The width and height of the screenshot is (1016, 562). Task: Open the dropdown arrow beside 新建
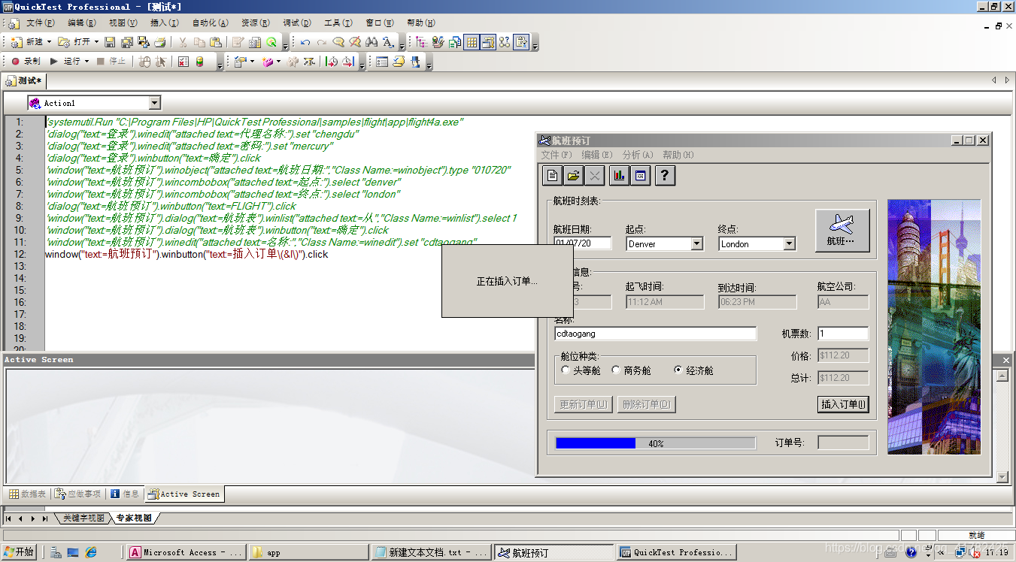[x=49, y=42]
